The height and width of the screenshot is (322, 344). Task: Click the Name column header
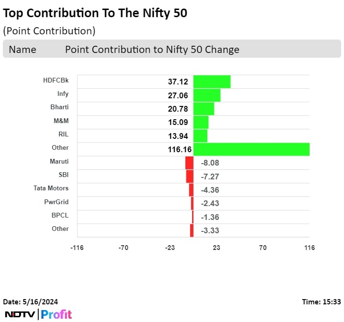point(22,49)
